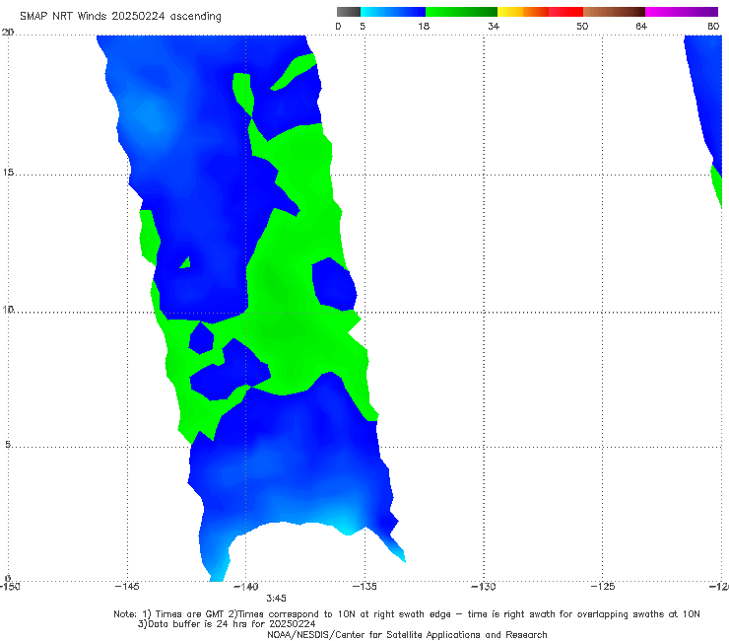729x641 pixels.
Task: Click the longitude label '-125'
Action: pyautogui.click(x=603, y=586)
